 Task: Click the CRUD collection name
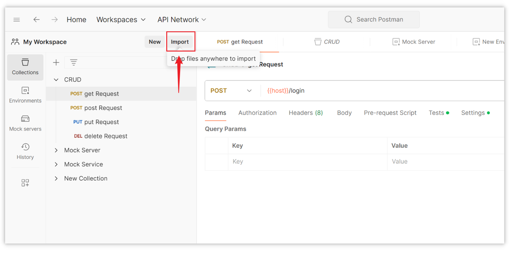[73, 80]
